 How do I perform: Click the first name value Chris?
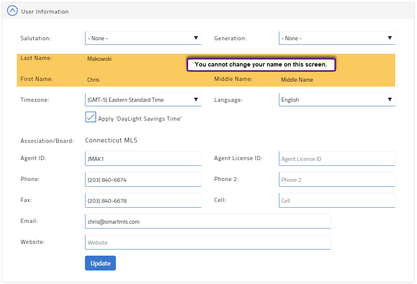pos(93,80)
